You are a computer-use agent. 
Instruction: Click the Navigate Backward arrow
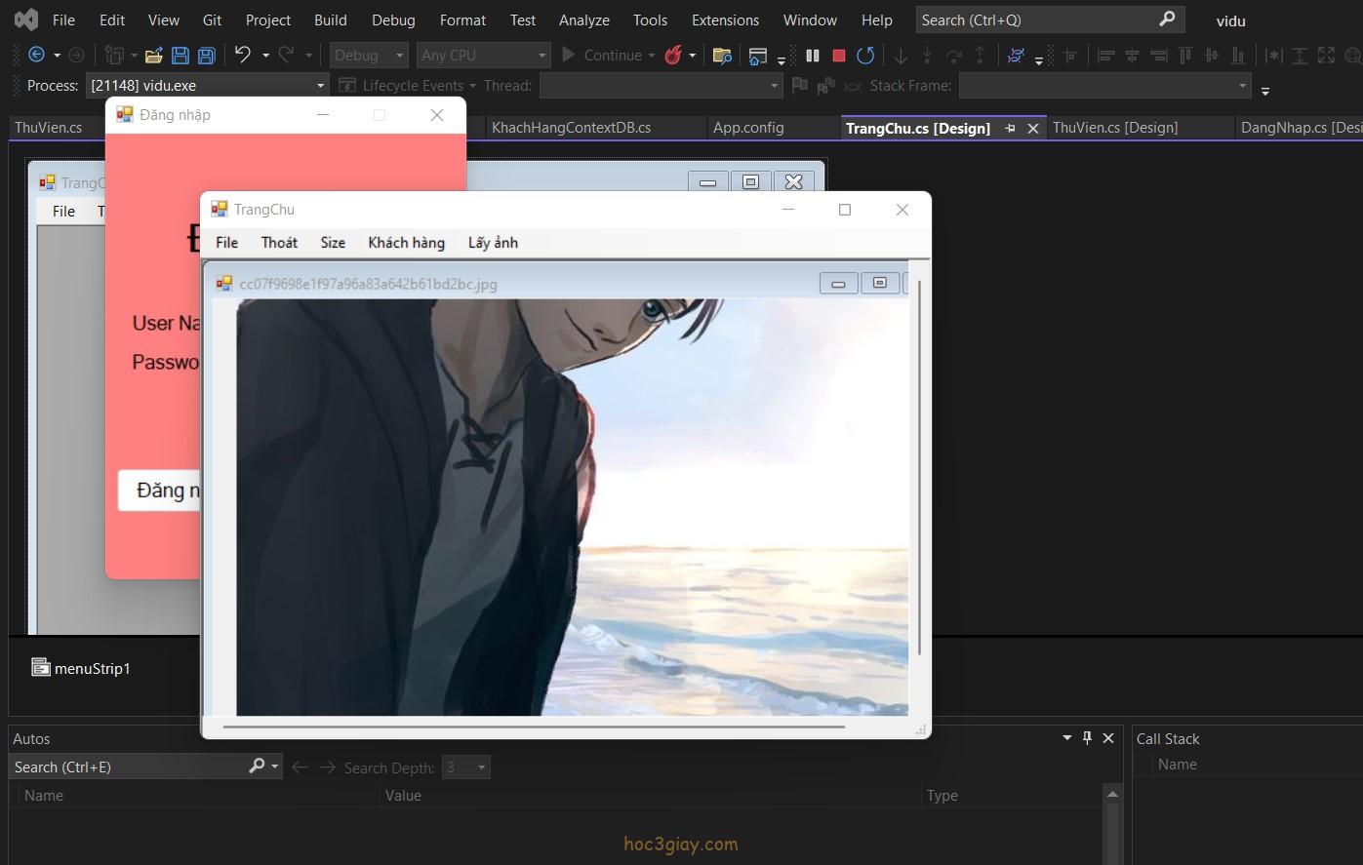(37, 56)
